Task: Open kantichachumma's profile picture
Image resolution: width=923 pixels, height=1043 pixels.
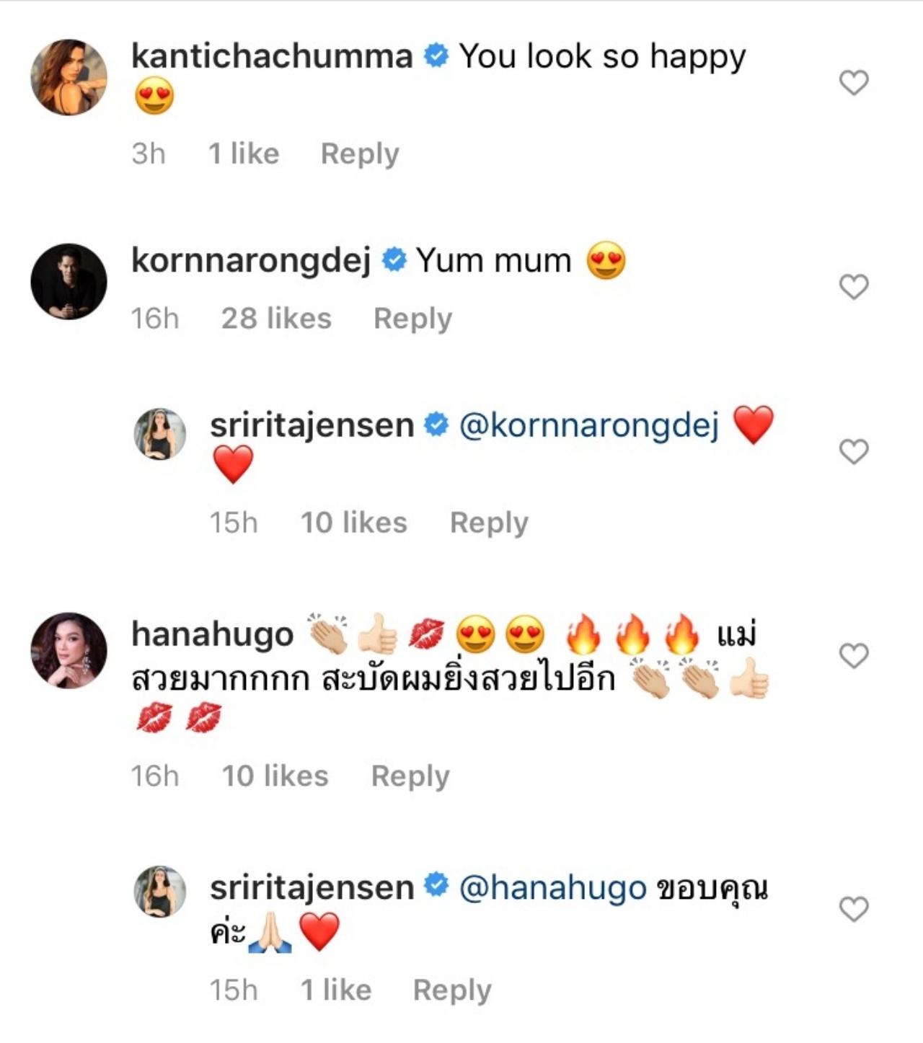Action: 69,77
